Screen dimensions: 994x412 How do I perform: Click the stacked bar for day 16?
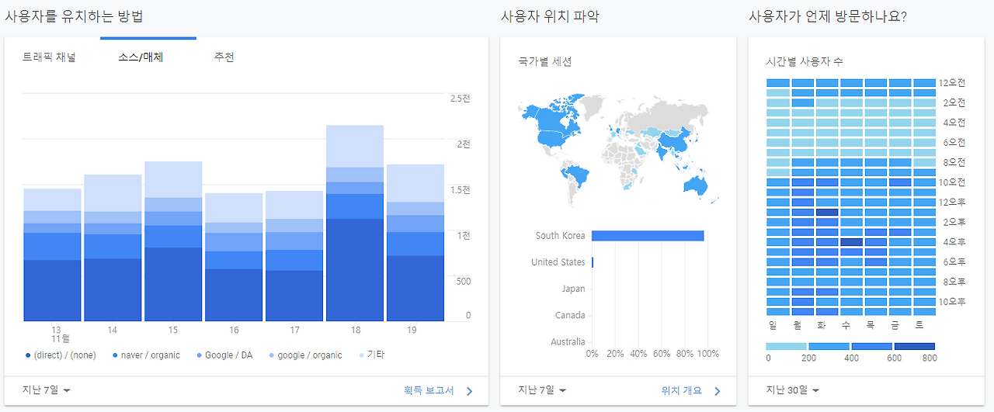click(x=234, y=257)
